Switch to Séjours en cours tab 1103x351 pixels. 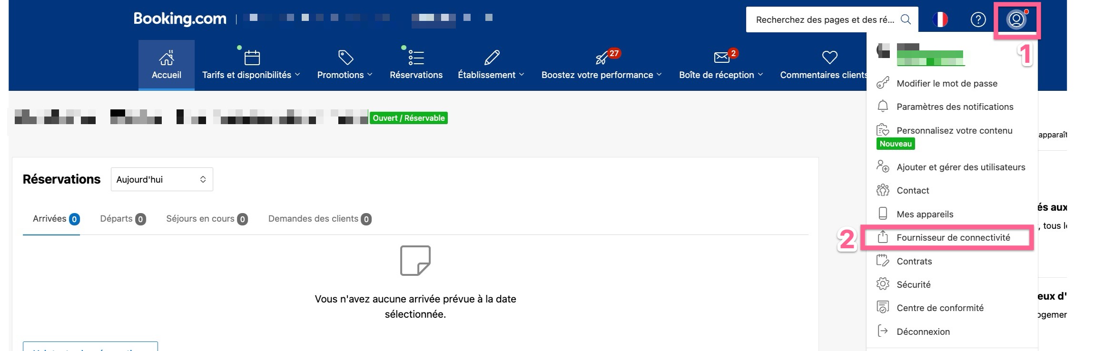(207, 219)
